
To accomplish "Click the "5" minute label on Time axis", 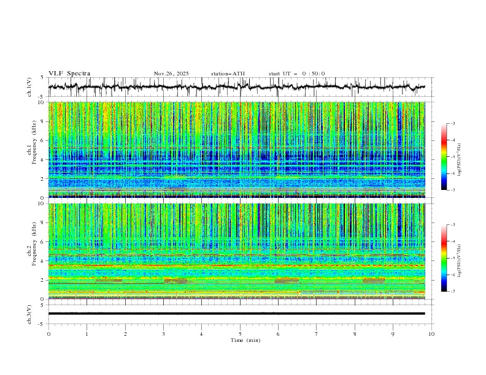I will [240, 334].
